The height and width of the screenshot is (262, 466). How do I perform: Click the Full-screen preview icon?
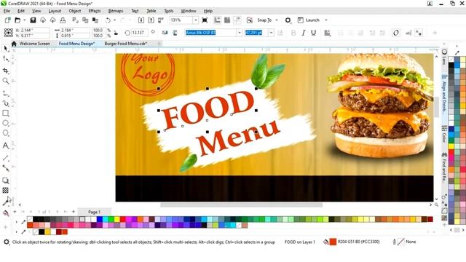(x=205, y=20)
